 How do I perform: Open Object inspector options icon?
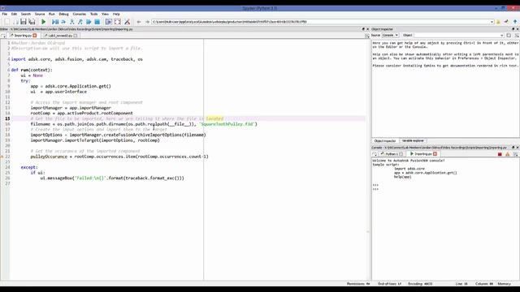pyautogui.click(x=517, y=35)
